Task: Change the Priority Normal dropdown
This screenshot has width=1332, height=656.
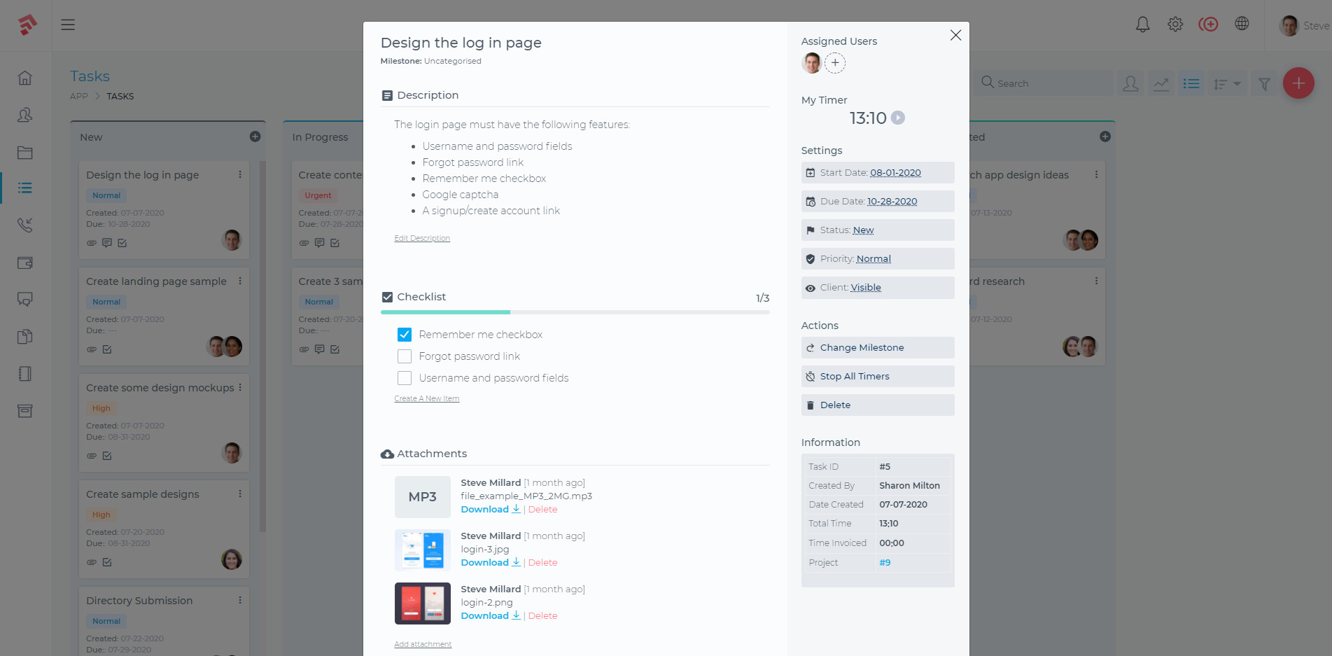Action: pyautogui.click(x=874, y=258)
